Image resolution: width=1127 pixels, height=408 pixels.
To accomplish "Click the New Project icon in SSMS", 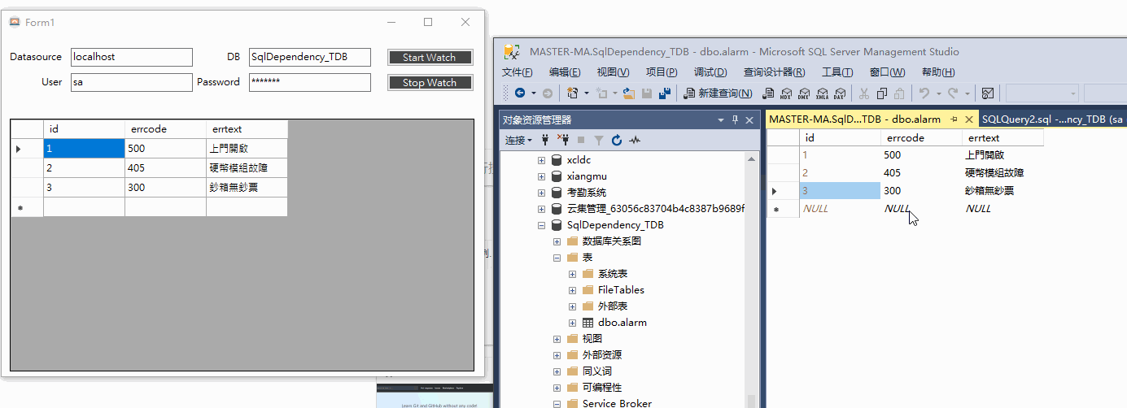I will [x=573, y=93].
